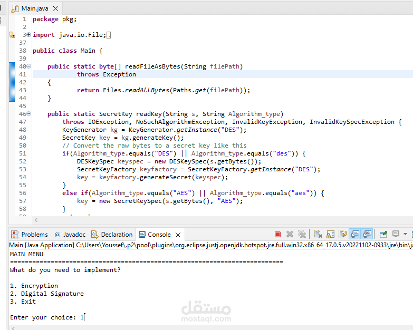
Task: Click on 'package pkg;' line
Action: tap(54, 19)
